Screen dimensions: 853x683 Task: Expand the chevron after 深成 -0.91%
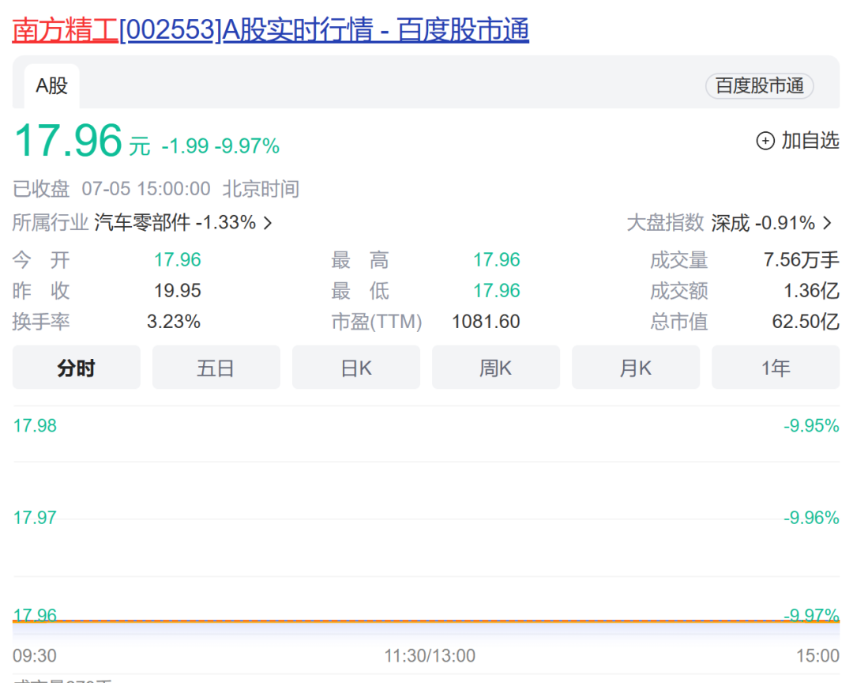tap(828, 223)
